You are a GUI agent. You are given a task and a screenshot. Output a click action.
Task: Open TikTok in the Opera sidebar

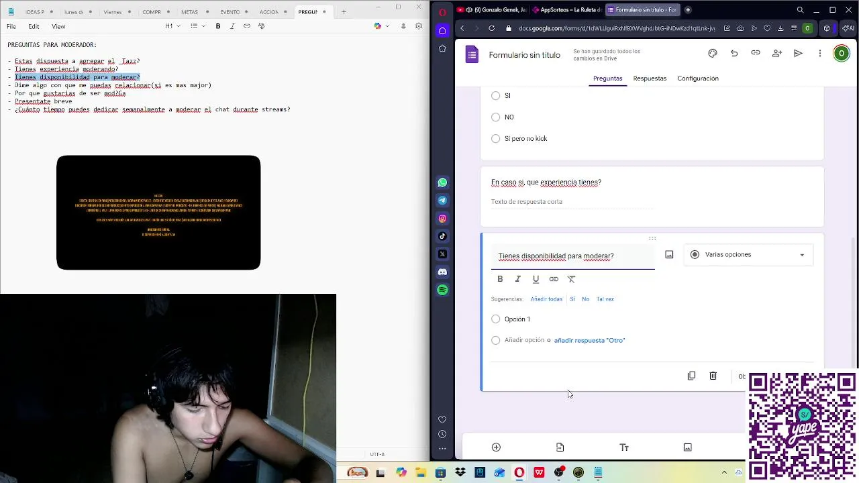tap(442, 236)
